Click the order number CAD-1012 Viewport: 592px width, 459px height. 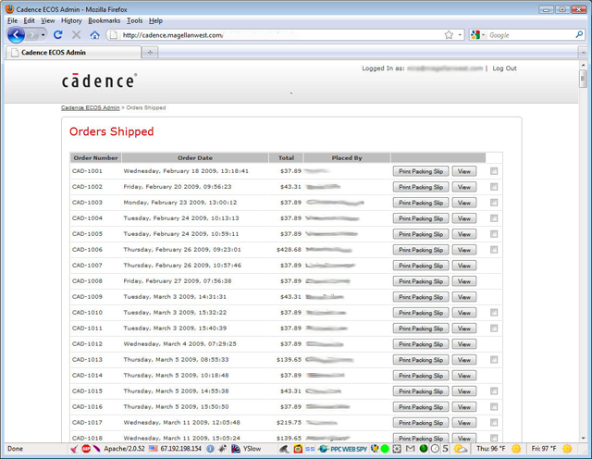pyautogui.click(x=87, y=343)
